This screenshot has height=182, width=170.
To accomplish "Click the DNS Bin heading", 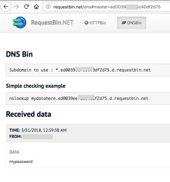I will [x=19, y=54].
